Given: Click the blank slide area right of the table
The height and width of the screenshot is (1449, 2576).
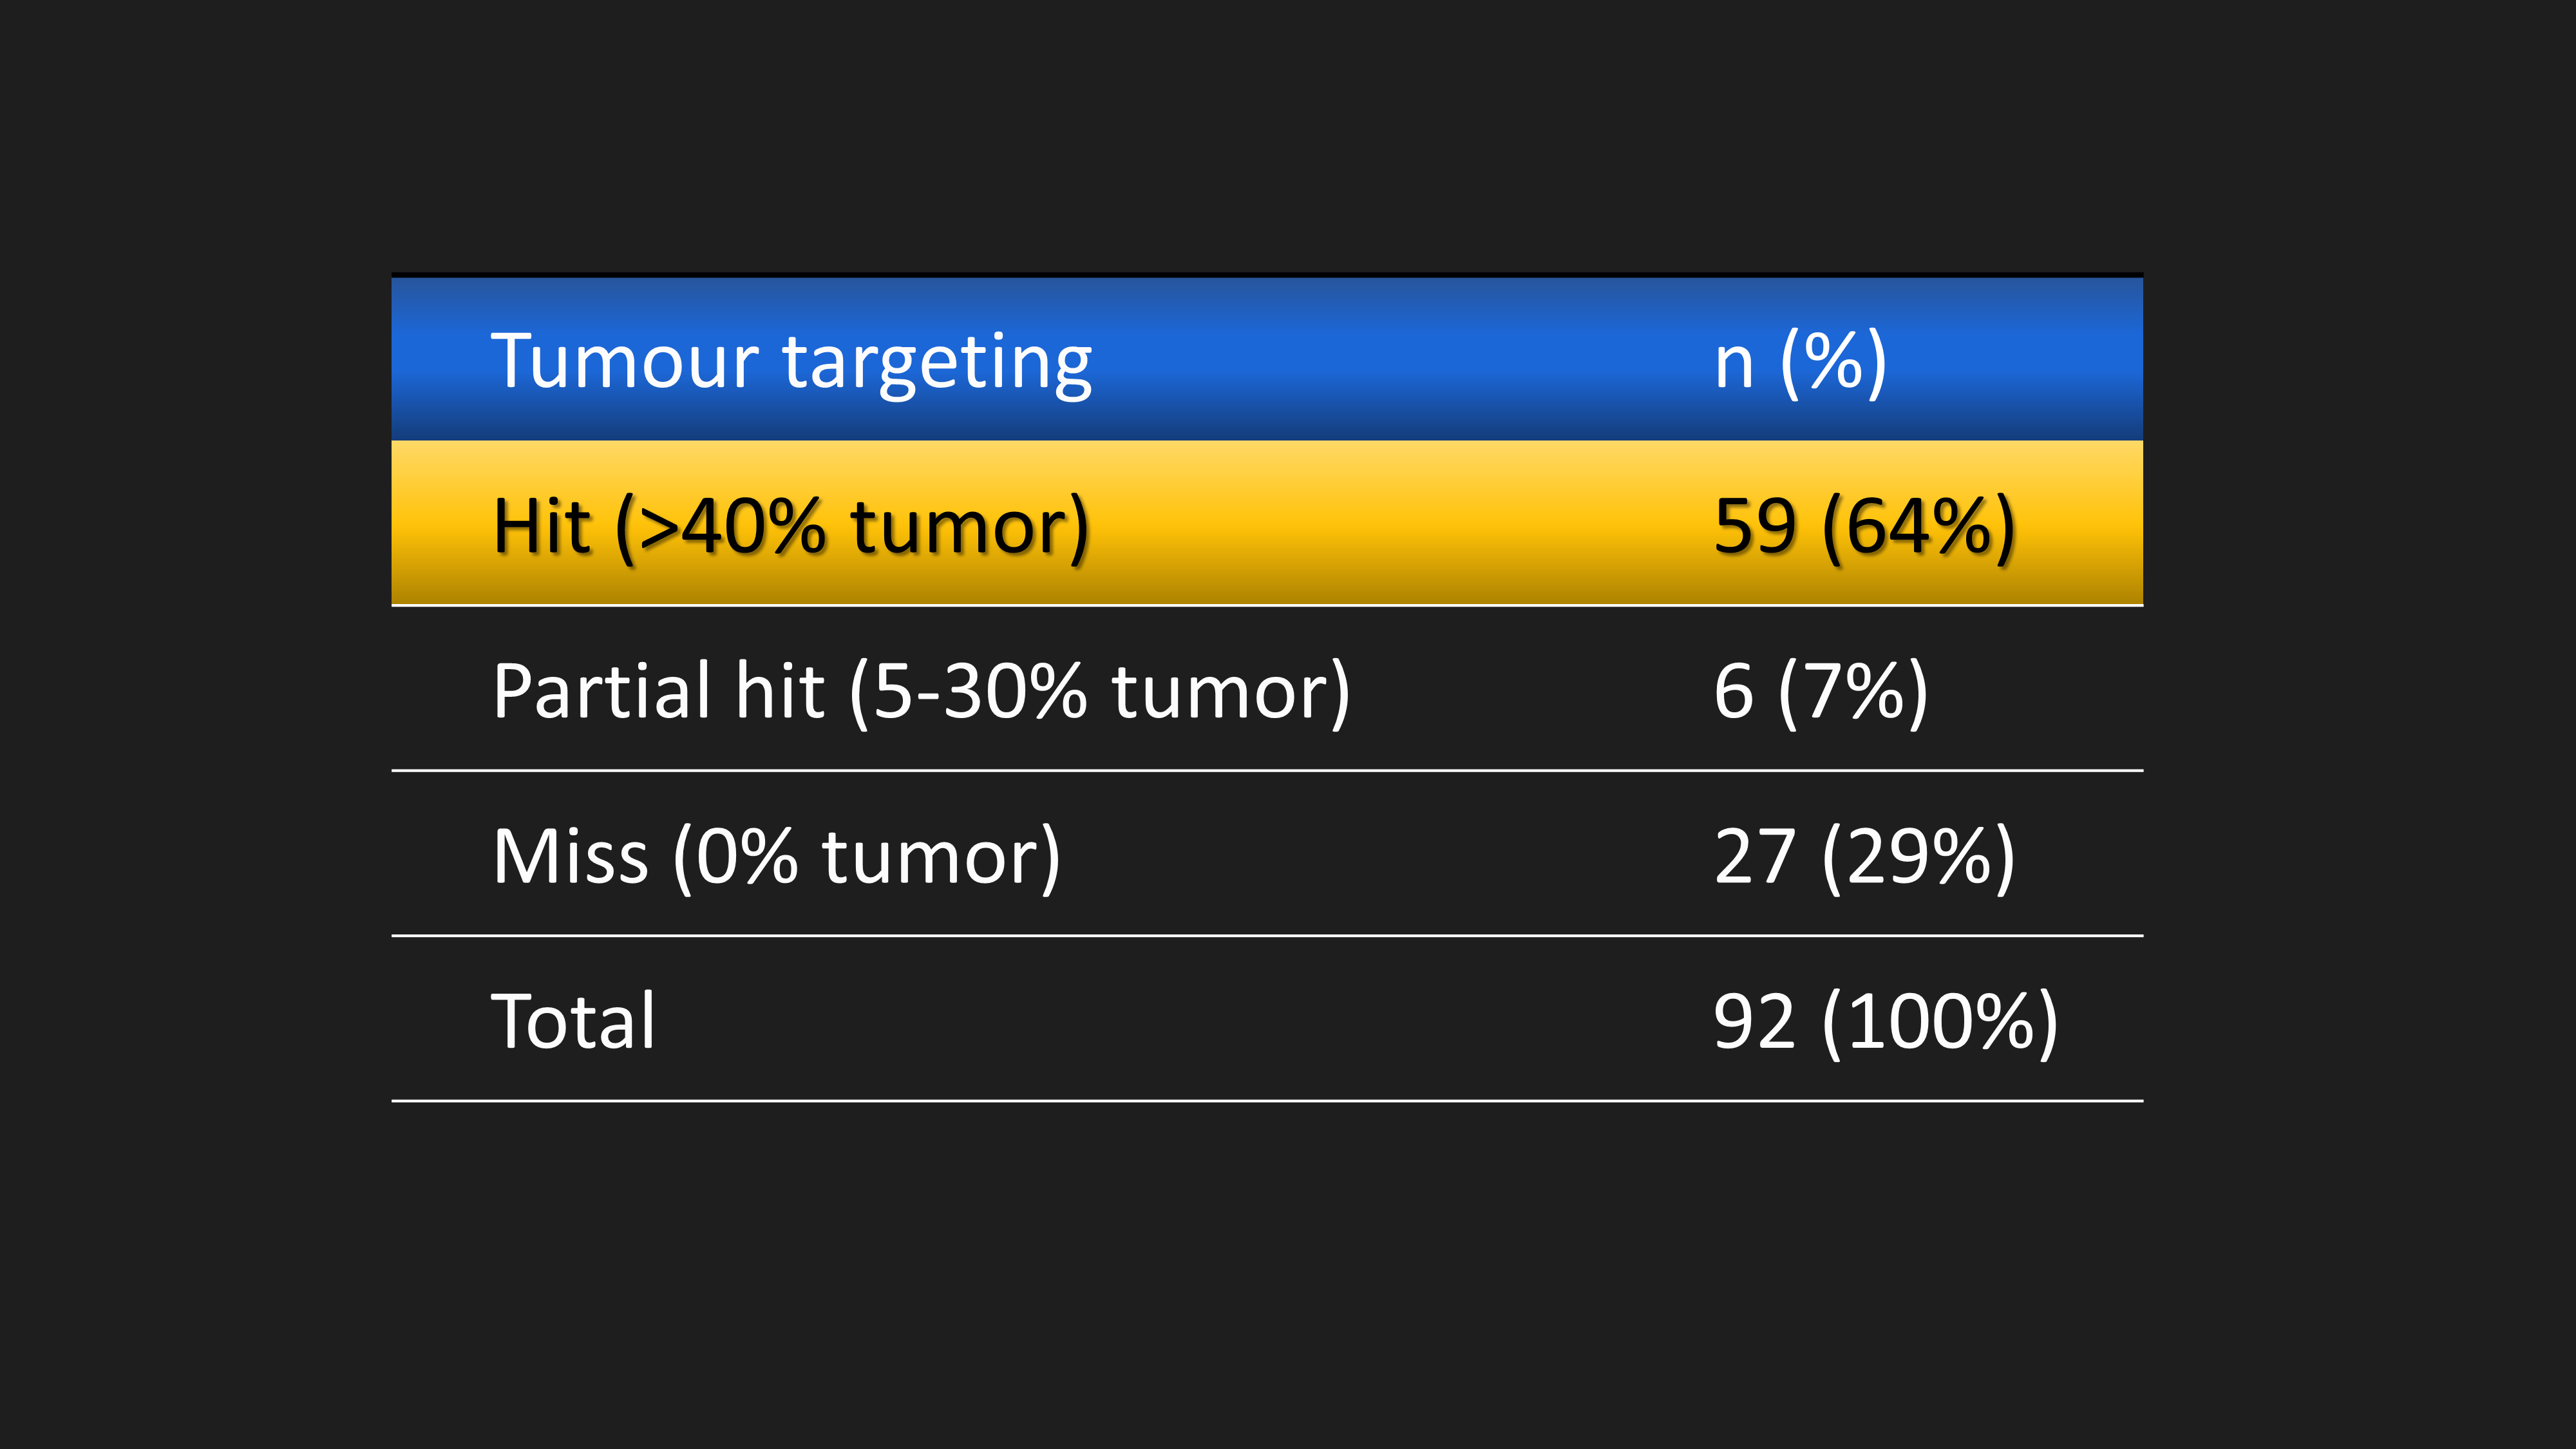Looking at the screenshot, I should [2360, 700].
